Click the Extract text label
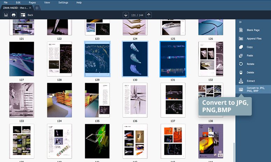Image resolution: width=271 pixels, height=162 pixels. coord(251,81)
